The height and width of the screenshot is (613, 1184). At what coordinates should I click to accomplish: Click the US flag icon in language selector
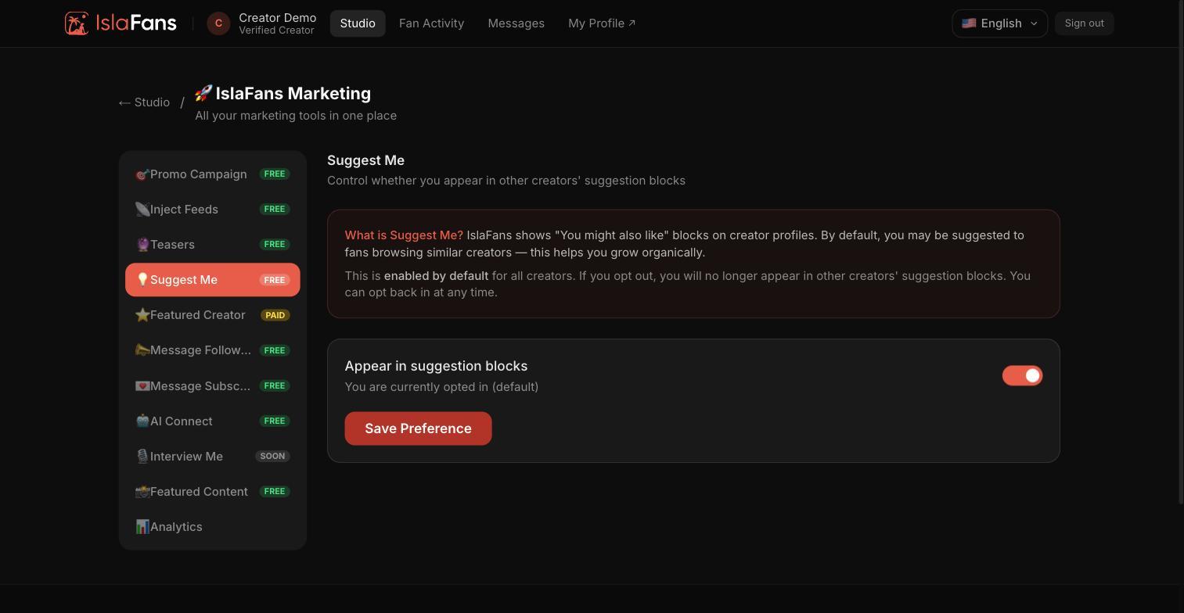coord(969,23)
